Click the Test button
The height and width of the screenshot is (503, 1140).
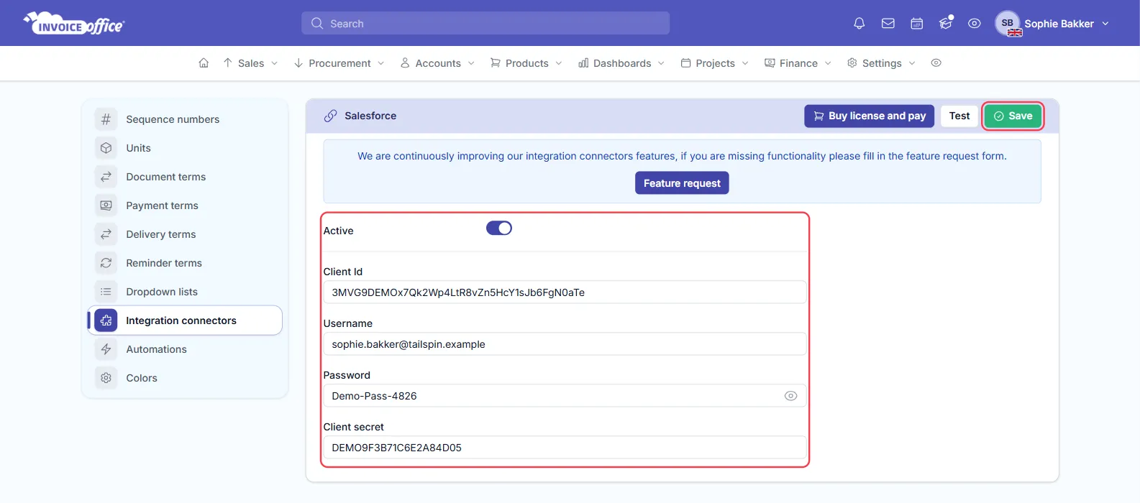pyautogui.click(x=959, y=116)
